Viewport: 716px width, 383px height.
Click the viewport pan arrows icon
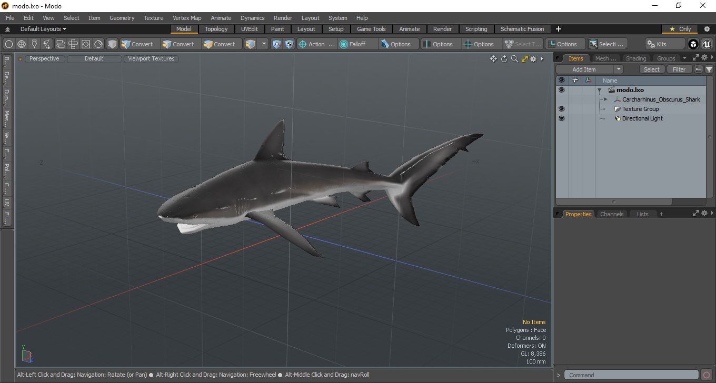point(493,59)
